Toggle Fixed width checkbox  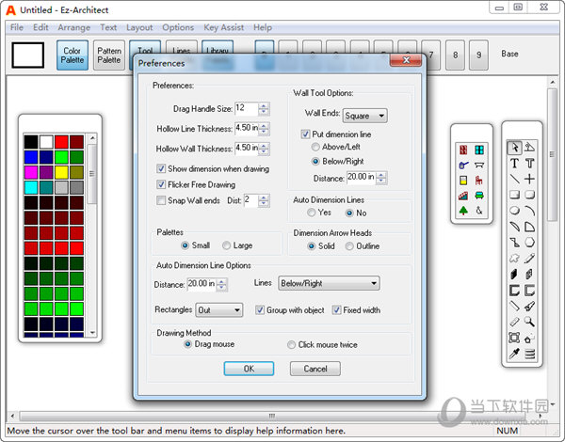tap(336, 310)
